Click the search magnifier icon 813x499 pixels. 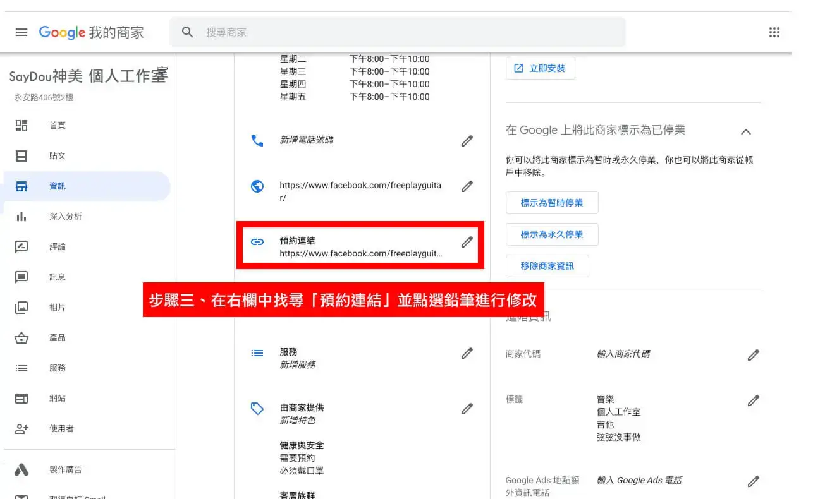(x=187, y=32)
